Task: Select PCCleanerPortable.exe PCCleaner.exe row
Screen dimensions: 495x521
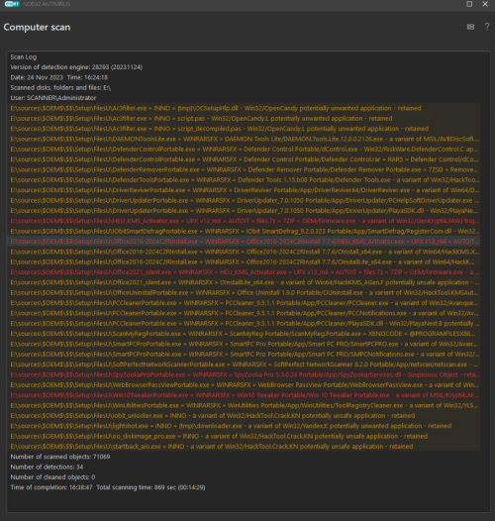Action: click(x=244, y=303)
